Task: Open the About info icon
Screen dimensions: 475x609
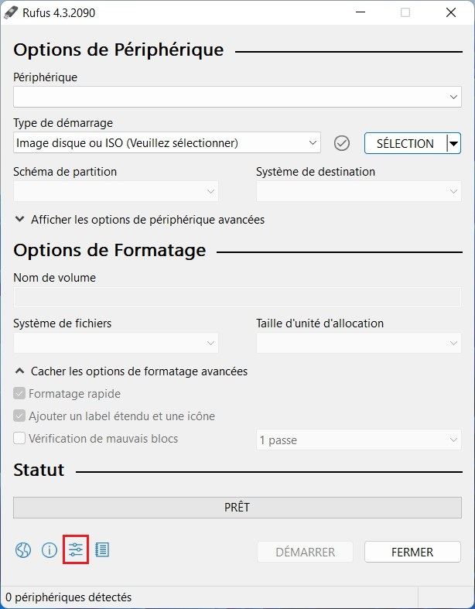Action: 50,550
